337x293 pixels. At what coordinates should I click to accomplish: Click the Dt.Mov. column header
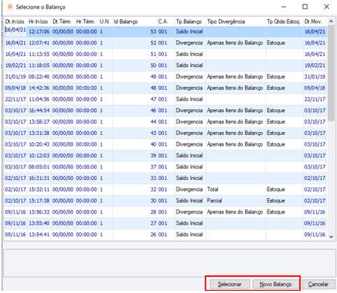point(314,22)
